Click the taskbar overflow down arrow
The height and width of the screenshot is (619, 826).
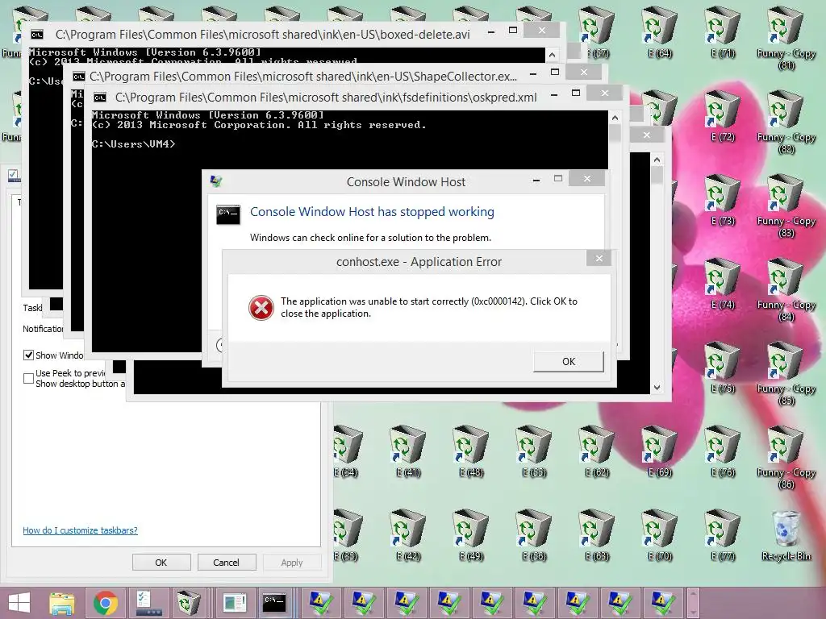(693, 611)
